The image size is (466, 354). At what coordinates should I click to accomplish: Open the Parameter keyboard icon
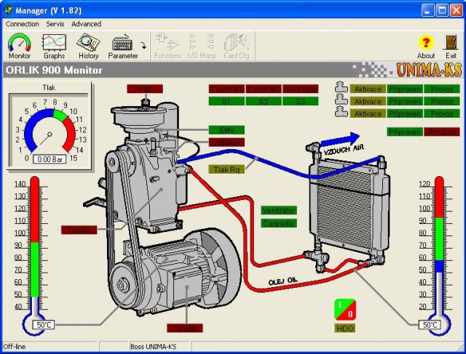point(123,46)
